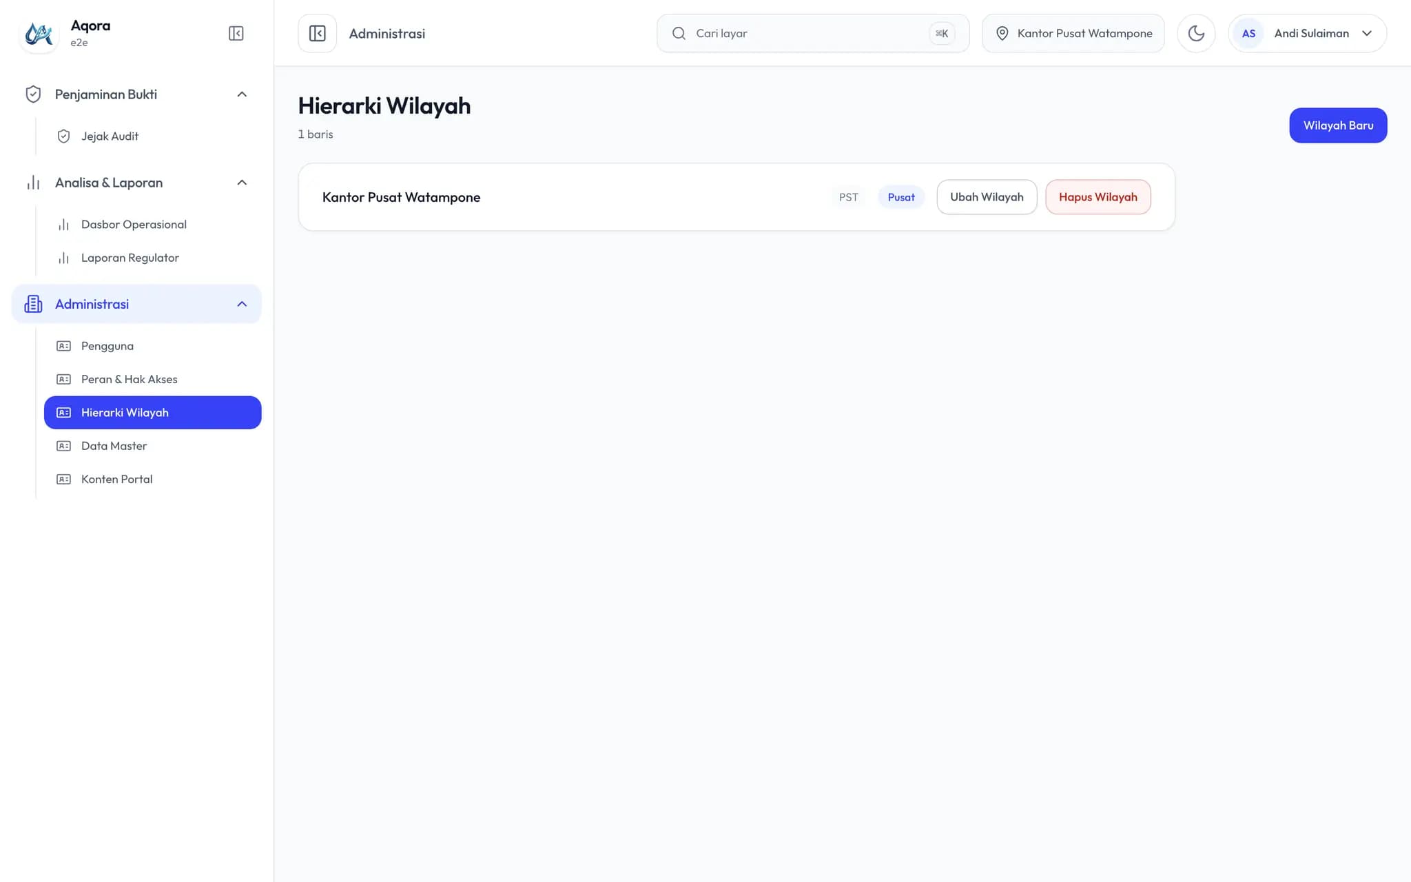Viewport: 1411px width, 882px height.
Task: Click the Cari layar search field
Action: 813,33
